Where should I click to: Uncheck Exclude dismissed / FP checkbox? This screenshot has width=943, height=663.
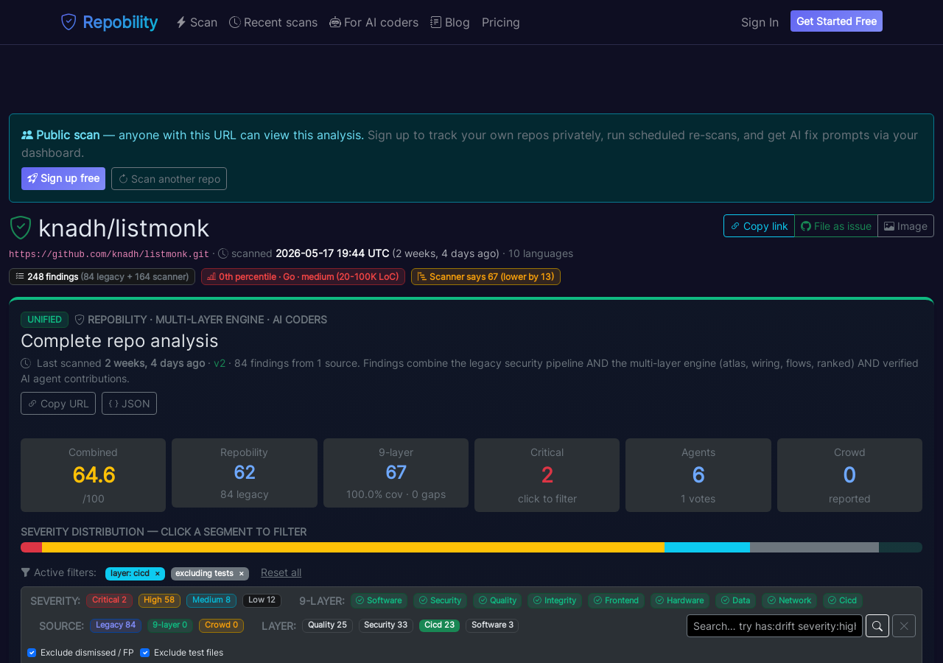click(32, 653)
